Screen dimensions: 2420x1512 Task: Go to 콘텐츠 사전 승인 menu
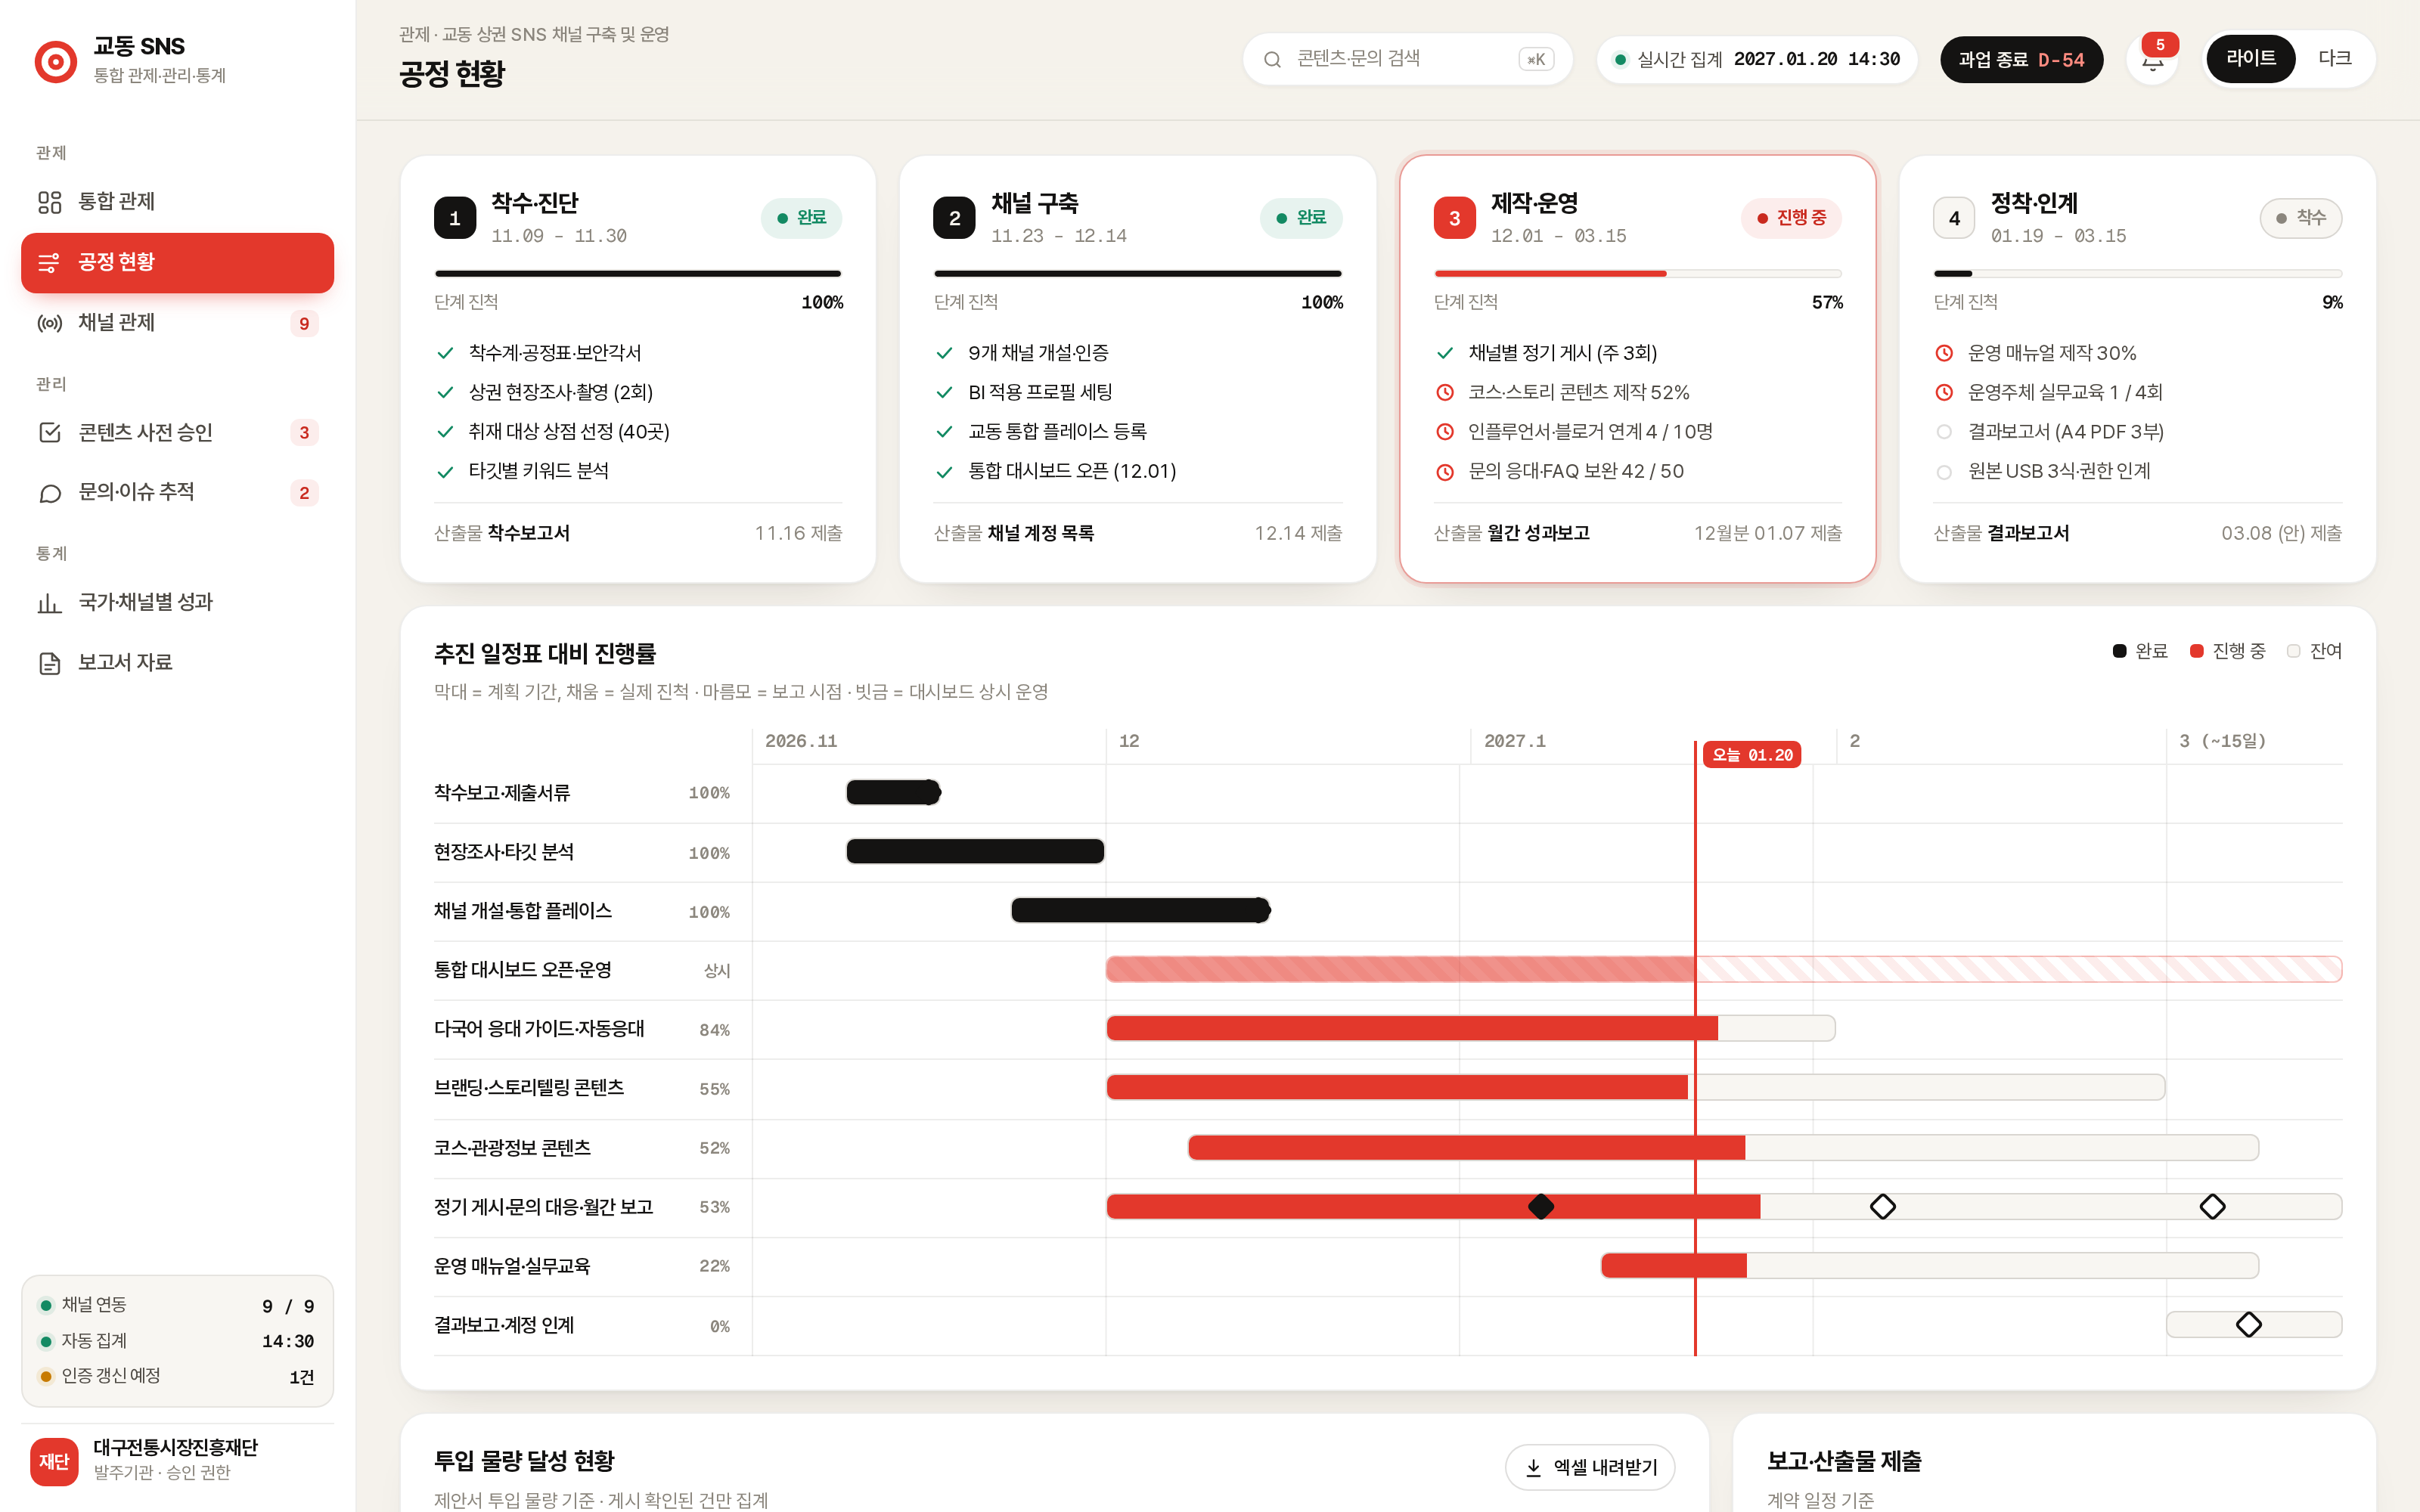(x=177, y=432)
